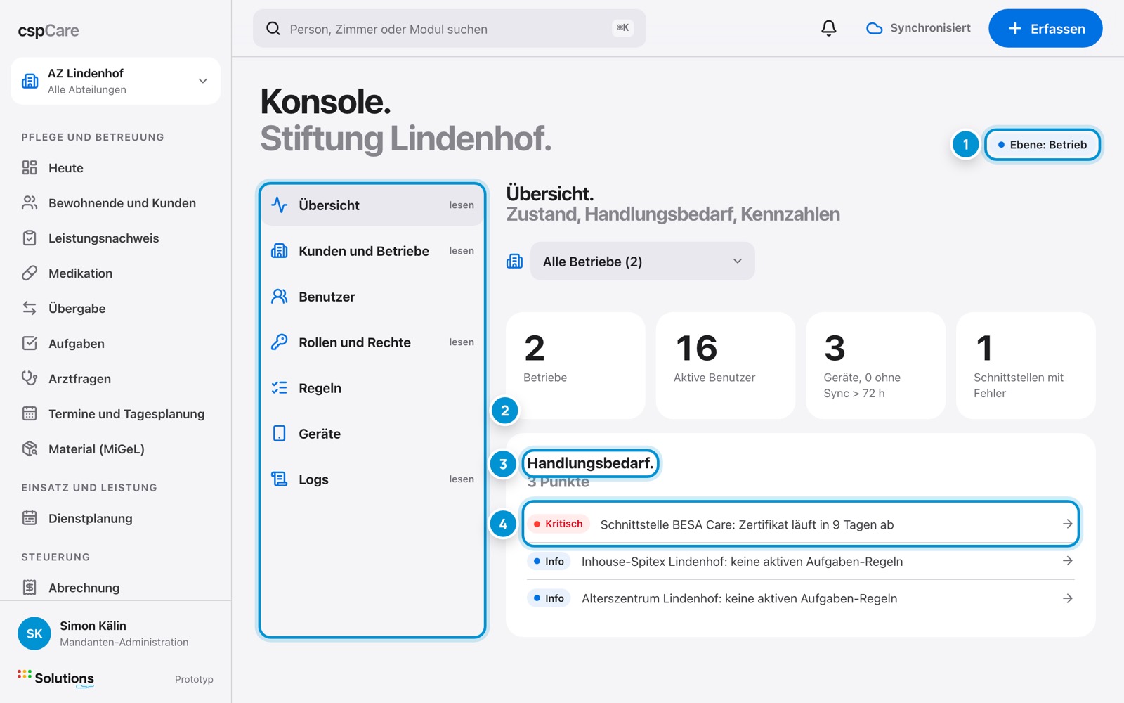Open Arztfragen in the sidebar
Image resolution: width=1124 pixels, height=703 pixels.
coord(115,378)
